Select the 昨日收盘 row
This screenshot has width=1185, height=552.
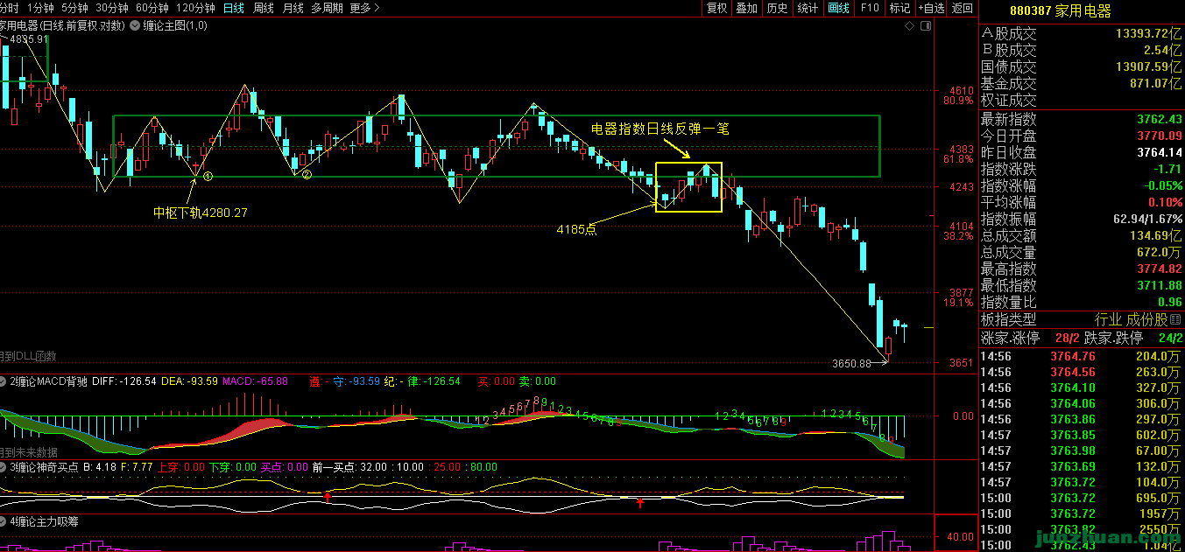point(1082,152)
